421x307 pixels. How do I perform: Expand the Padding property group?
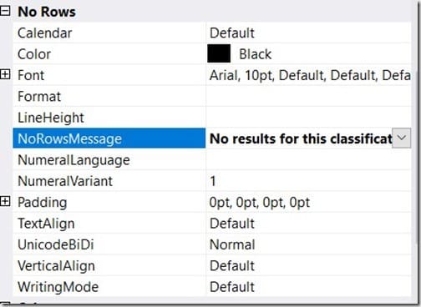click(x=5, y=201)
